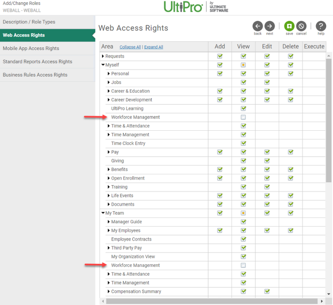This screenshot has width=333, height=305.
Task: Select the My Organization View row label
Action: 133,256
